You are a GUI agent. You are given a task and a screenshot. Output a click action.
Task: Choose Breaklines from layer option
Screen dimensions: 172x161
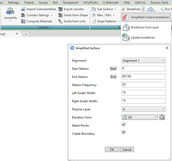(x=146, y=27)
